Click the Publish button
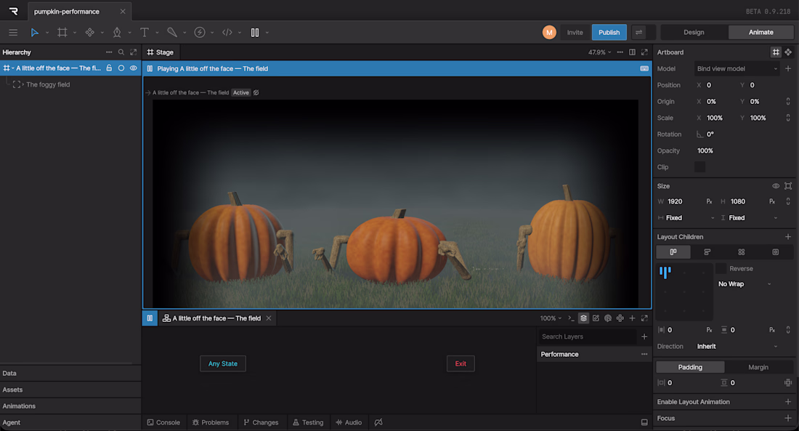 pos(609,32)
